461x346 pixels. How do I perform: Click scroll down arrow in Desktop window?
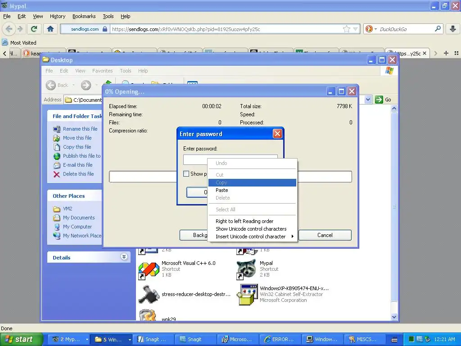click(394, 317)
